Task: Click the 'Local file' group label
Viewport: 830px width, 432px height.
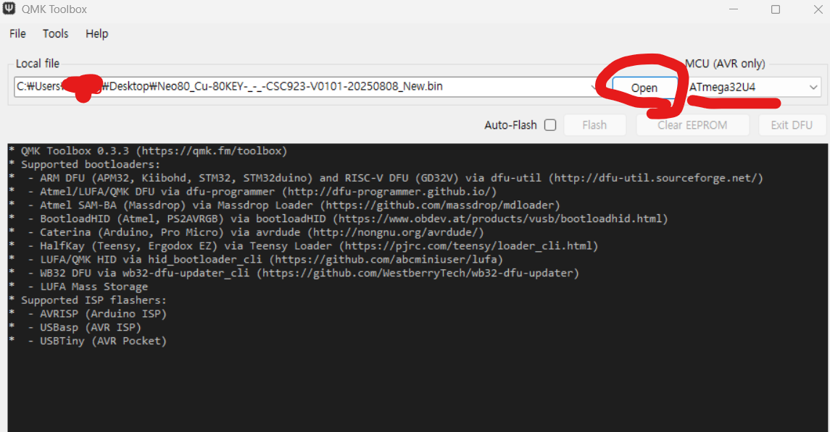Action: click(38, 64)
